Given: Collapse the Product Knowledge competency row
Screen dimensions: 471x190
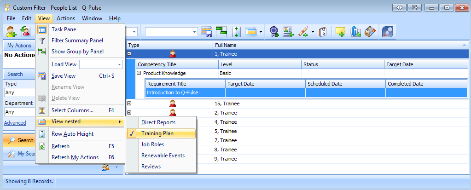Looking at the screenshot, I should (139, 73).
